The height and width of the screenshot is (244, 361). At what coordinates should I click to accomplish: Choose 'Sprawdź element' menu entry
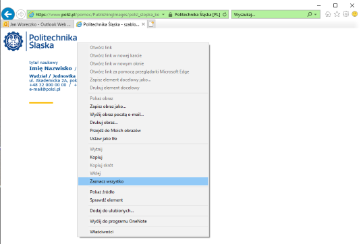[x=143, y=200]
